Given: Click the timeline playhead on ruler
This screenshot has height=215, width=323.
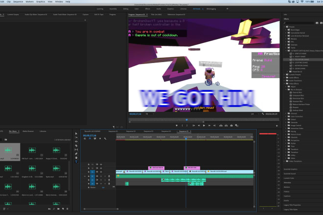Looking at the screenshot, I should 186,138.
